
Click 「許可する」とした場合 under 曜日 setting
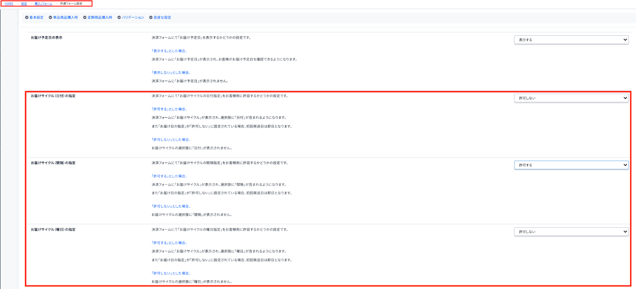[169, 243]
